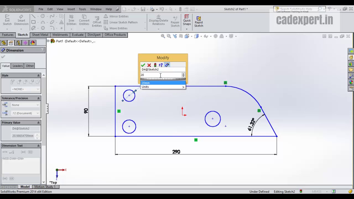Click the dimension text box with <MOD-DIAM><DIM>
The height and width of the screenshot is (199, 354).
point(21,166)
